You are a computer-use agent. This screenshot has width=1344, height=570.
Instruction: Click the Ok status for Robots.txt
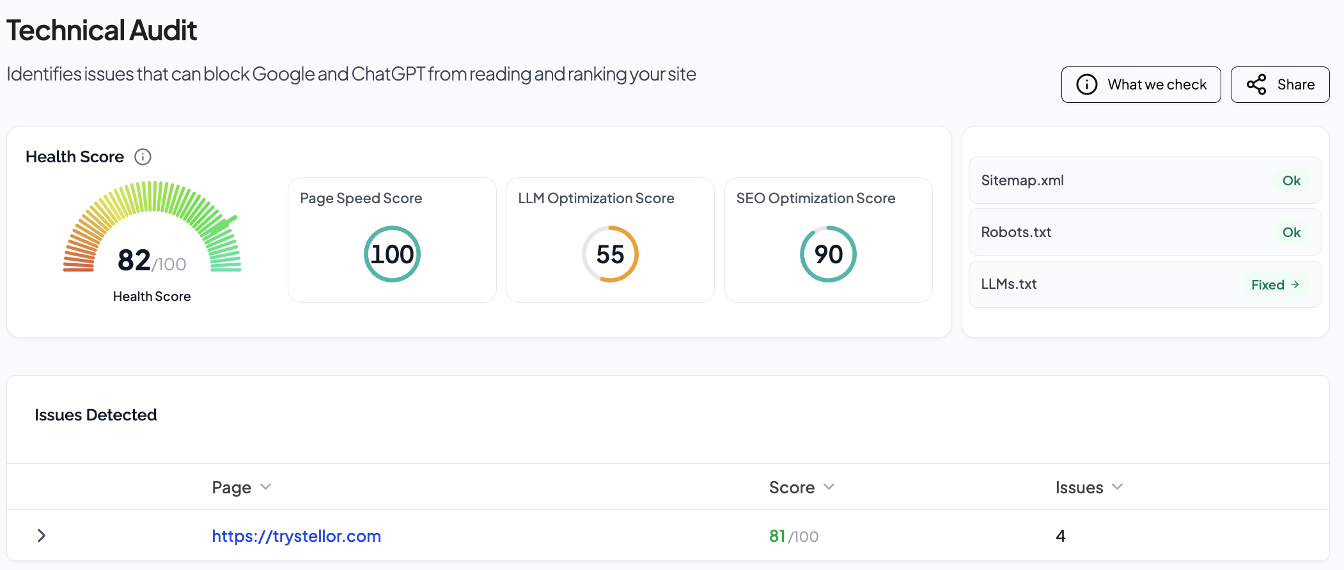(x=1291, y=232)
